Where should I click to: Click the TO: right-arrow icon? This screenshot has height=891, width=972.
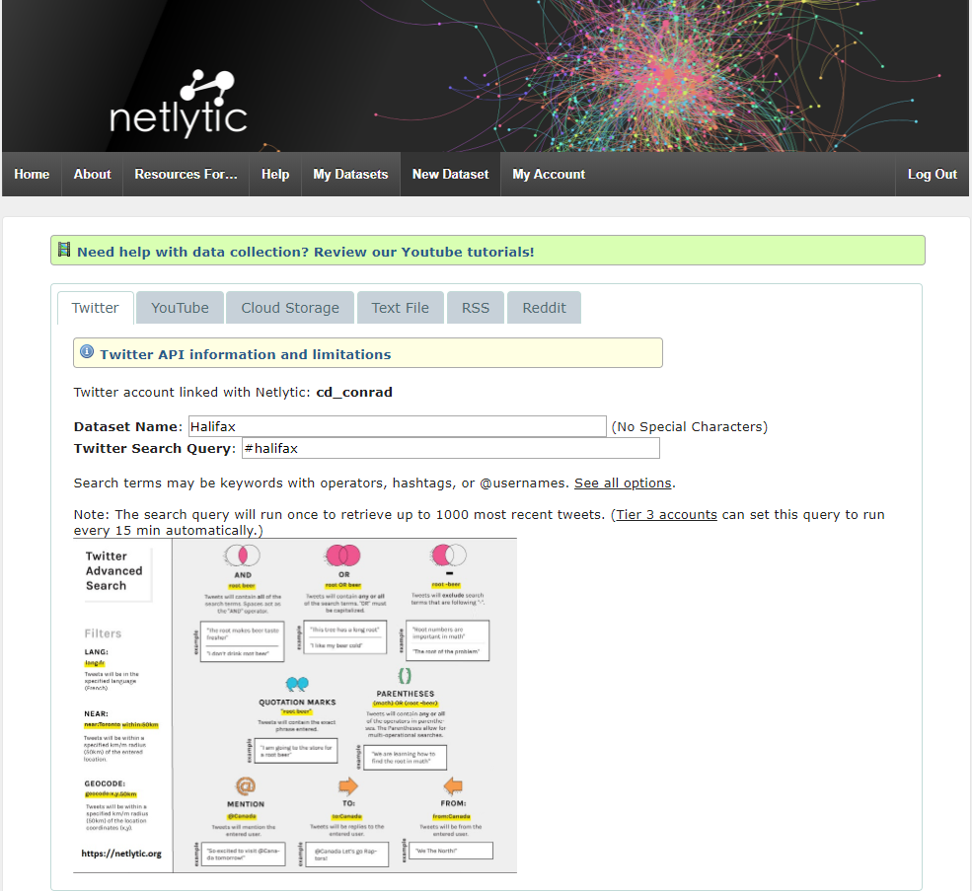348,786
